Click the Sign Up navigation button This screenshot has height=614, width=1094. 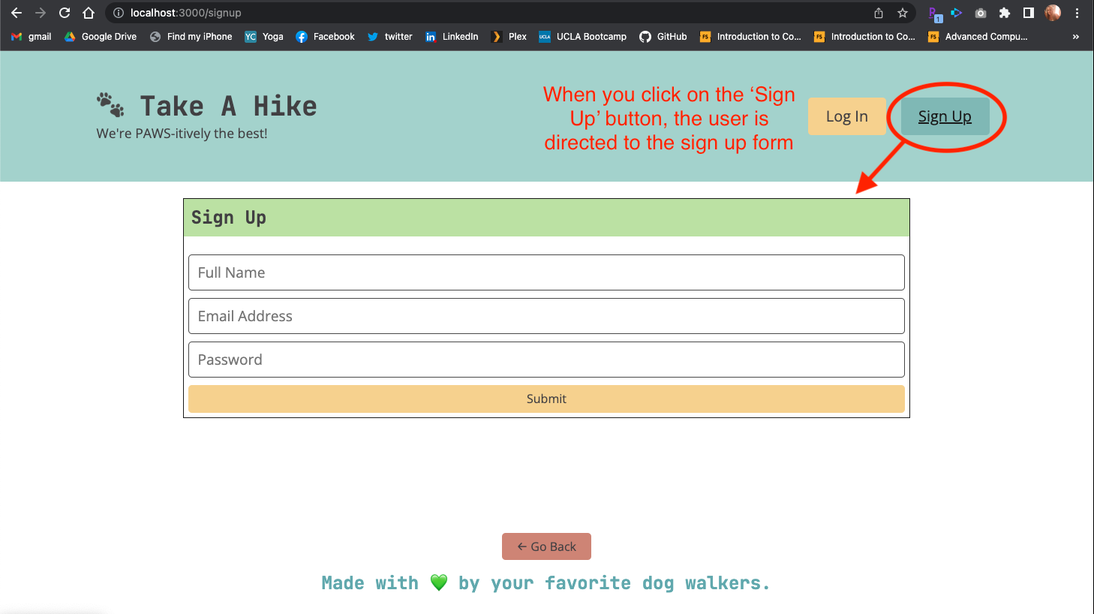(945, 116)
